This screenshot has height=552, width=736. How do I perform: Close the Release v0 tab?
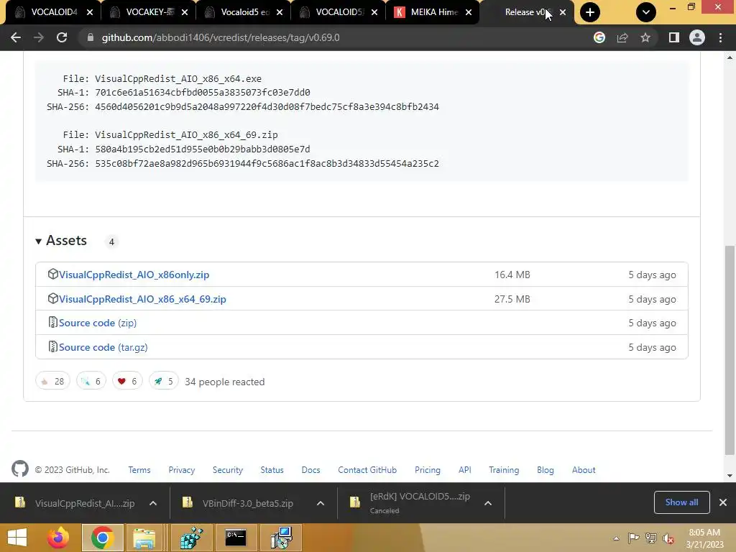click(563, 12)
